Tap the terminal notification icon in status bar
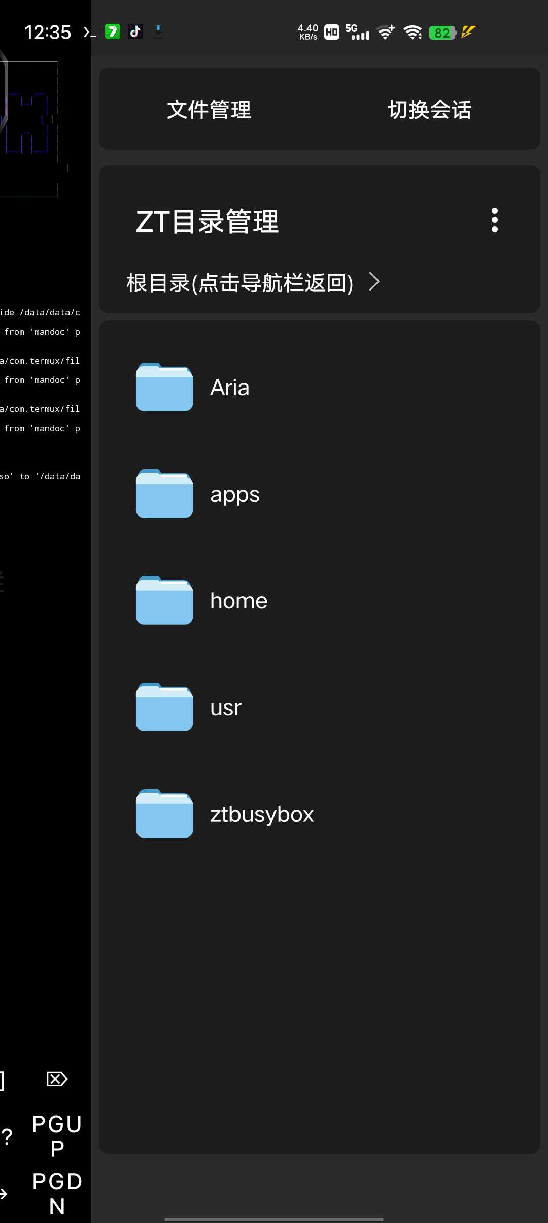Screen dimensions: 548x1223 [89, 33]
